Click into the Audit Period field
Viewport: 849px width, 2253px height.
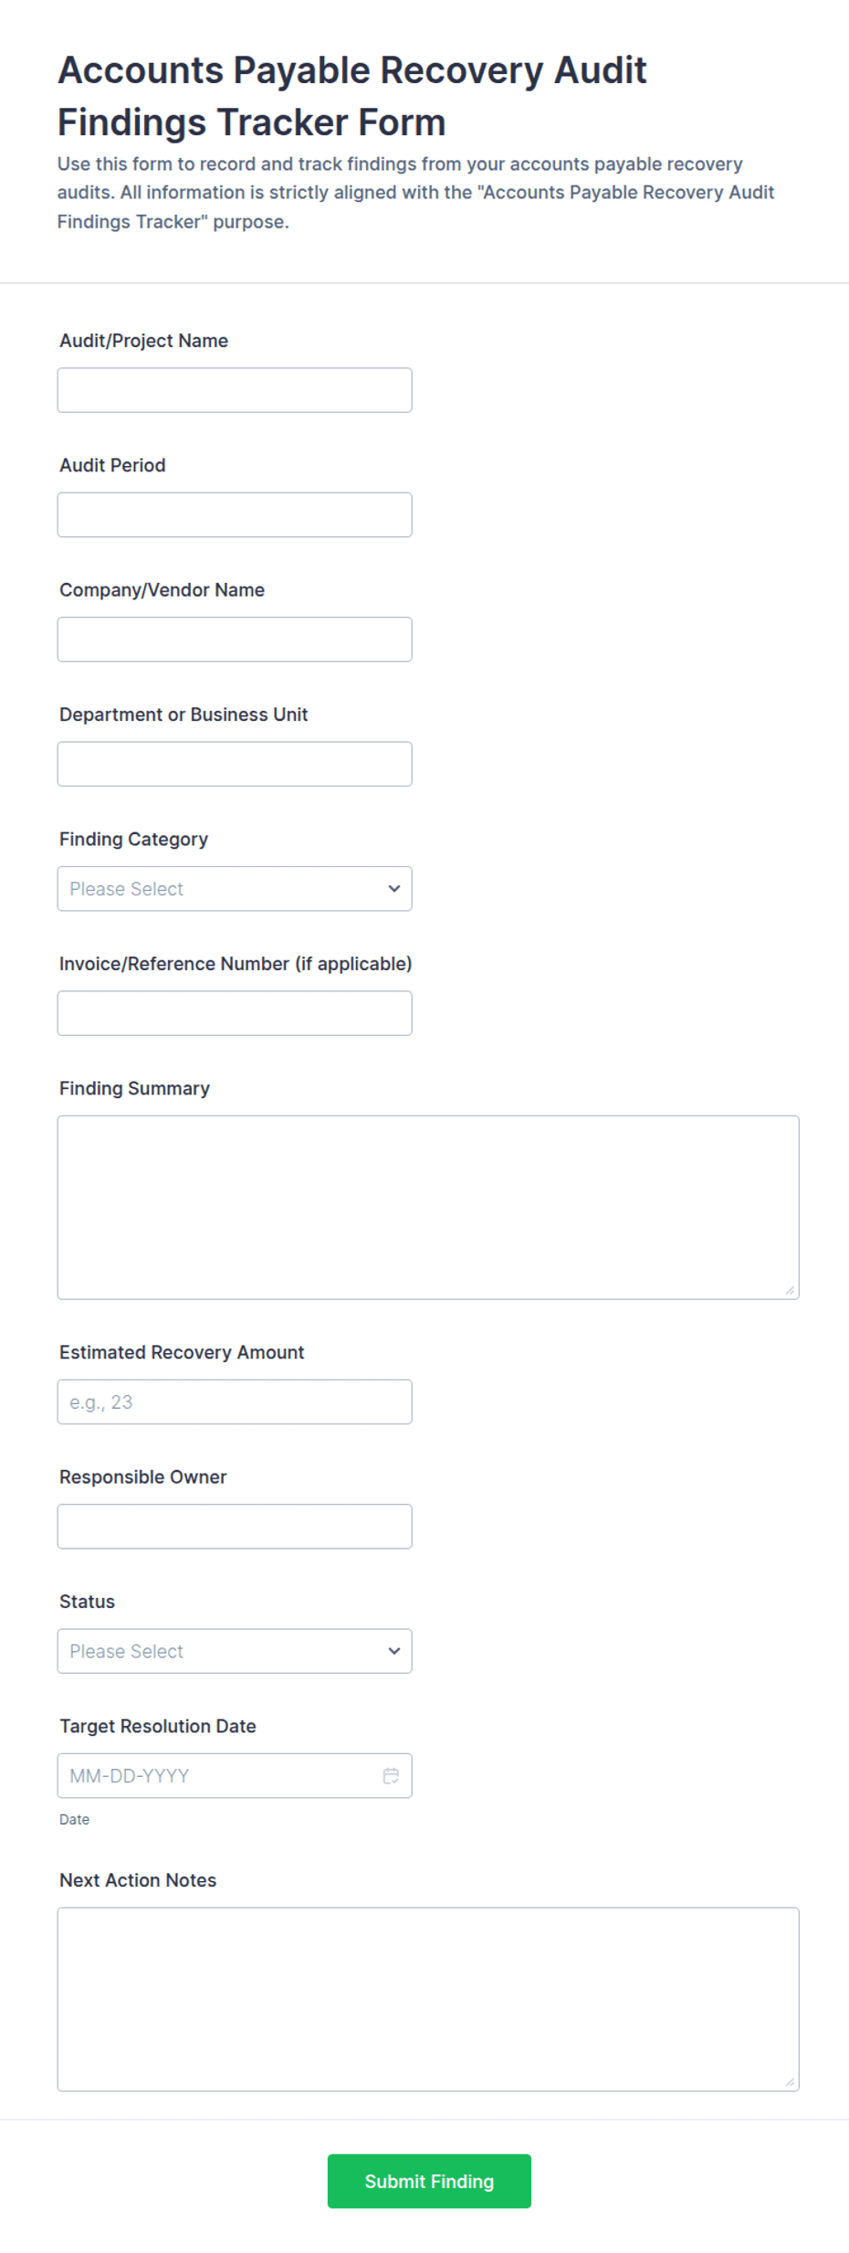pos(235,514)
